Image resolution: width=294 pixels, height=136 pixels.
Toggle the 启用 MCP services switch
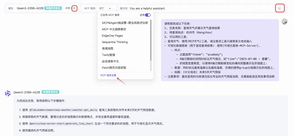pyautogui.click(x=148, y=15)
